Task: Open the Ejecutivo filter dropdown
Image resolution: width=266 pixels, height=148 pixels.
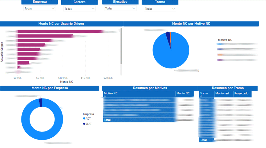Action: (120, 8)
